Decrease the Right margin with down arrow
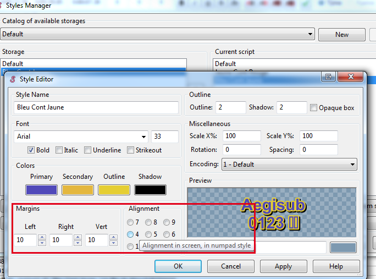 pos(78,243)
